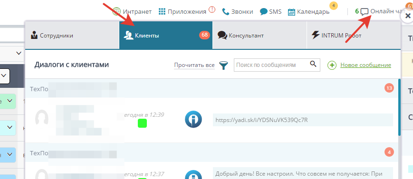
Task: Open the yadi.sk message link text
Action: [x=261, y=120]
